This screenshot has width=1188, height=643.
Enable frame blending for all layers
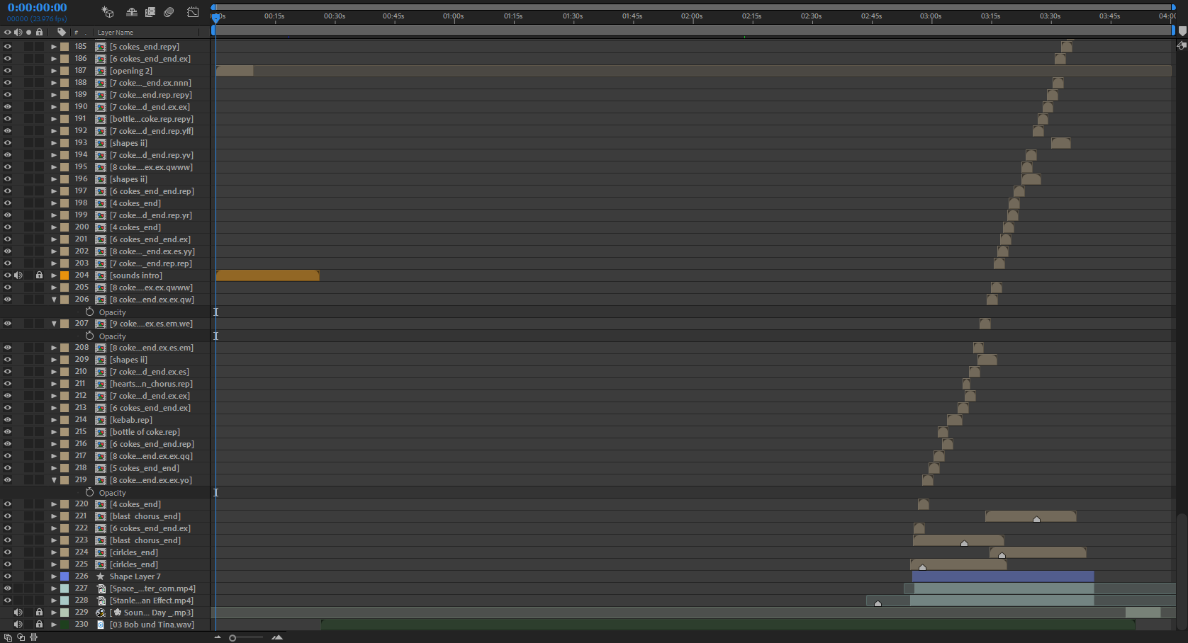point(150,12)
